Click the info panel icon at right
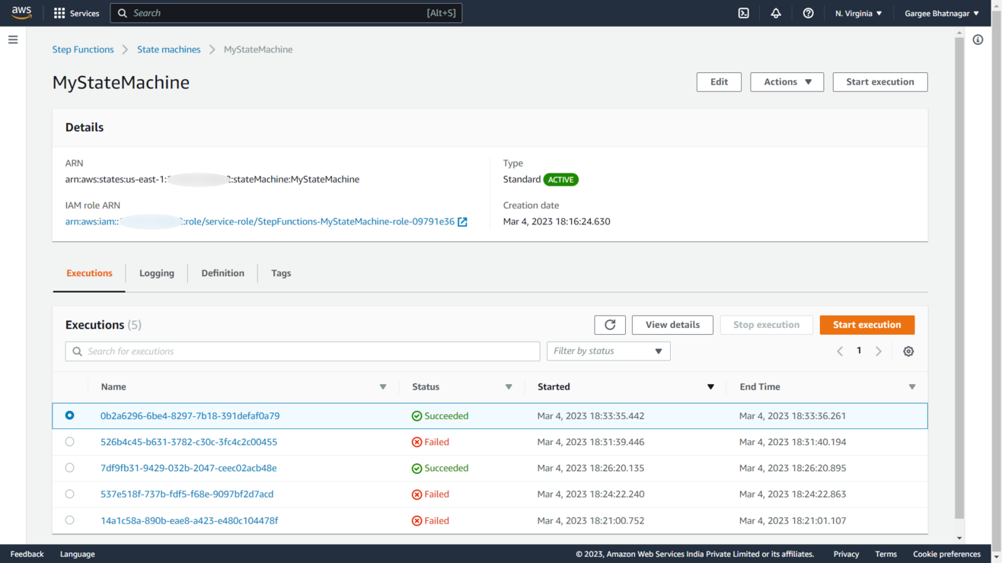Image resolution: width=1002 pixels, height=563 pixels. click(978, 40)
